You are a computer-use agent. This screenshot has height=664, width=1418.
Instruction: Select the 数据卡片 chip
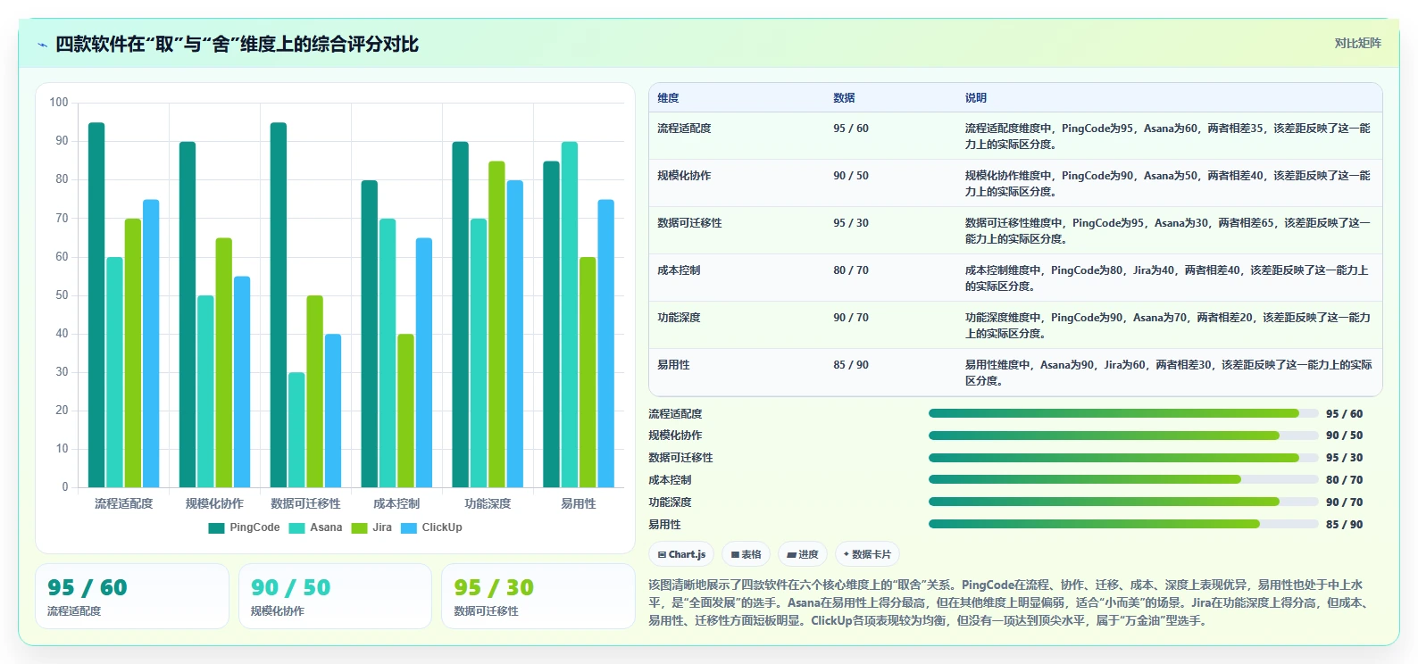tap(867, 554)
